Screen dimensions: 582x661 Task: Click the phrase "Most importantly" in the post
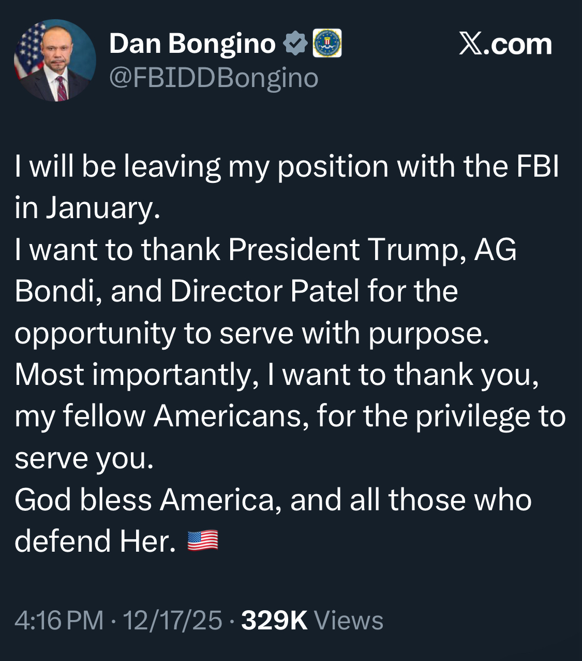[x=137, y=375]
